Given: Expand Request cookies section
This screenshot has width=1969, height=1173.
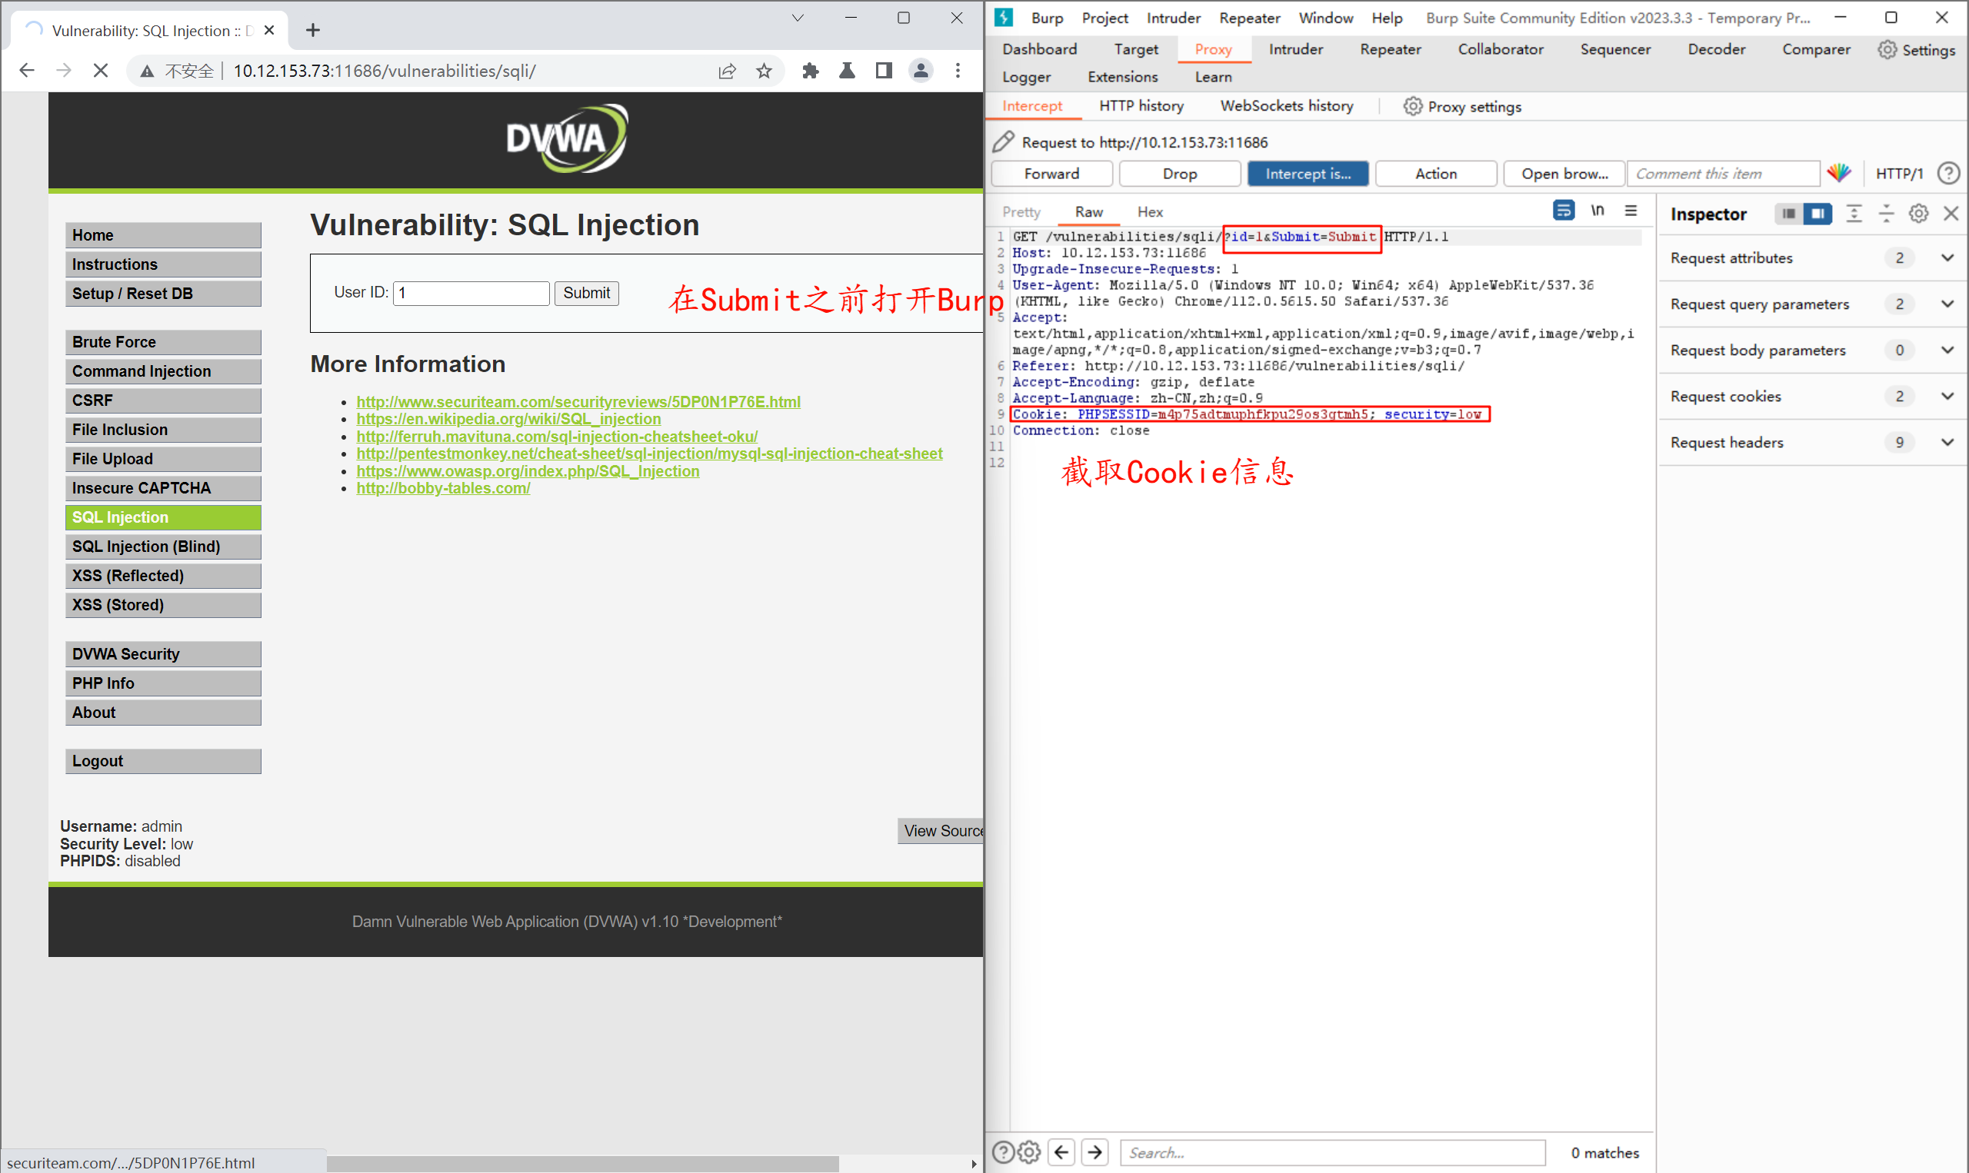Looking at the screenshot, I should 1947,396.
